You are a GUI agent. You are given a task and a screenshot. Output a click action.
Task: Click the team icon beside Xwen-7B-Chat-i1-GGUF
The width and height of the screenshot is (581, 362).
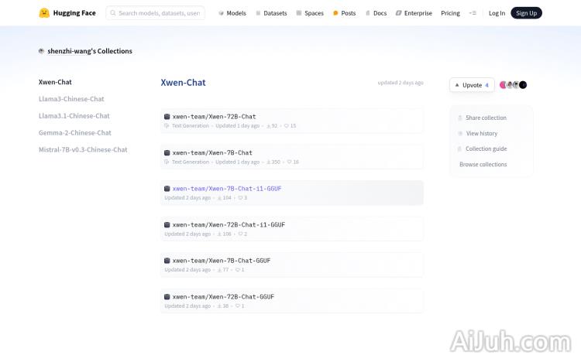167,189
